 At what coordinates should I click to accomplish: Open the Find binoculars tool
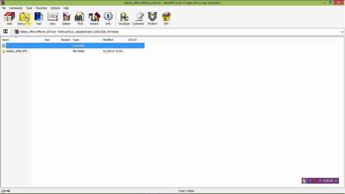click(80, 19)
